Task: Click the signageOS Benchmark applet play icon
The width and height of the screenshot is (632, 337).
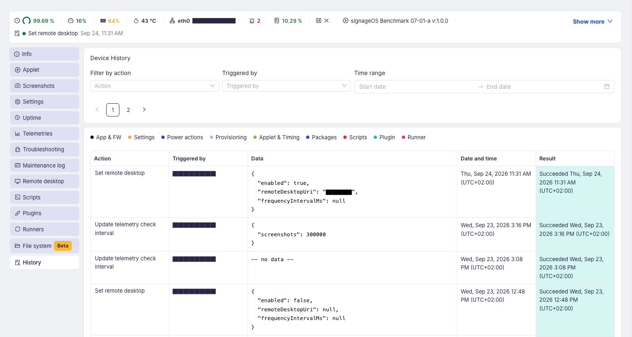Action: click(x=345, y=21)
